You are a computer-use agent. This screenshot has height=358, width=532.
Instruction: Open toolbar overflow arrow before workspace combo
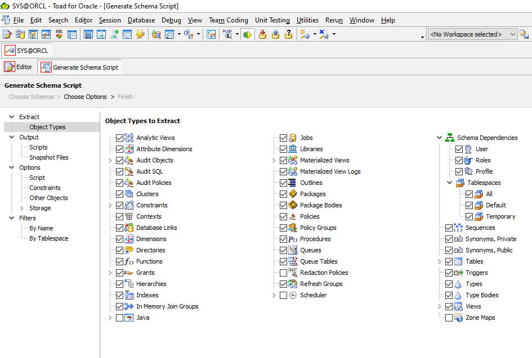tap(422, 37)
